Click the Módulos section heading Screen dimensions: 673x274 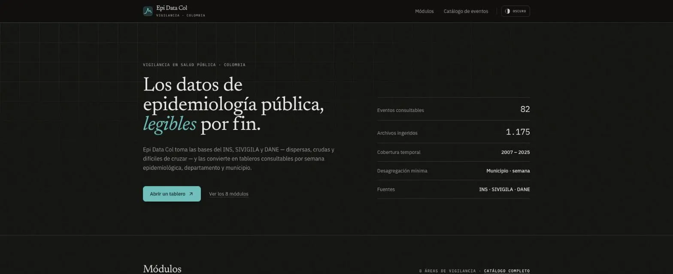coord(162,269)
